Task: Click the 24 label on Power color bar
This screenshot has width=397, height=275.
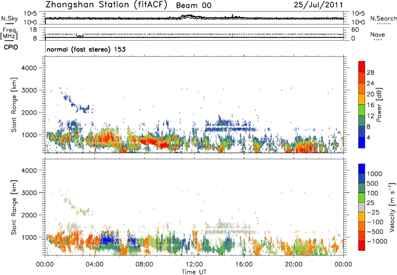Action: coord(370,83)
